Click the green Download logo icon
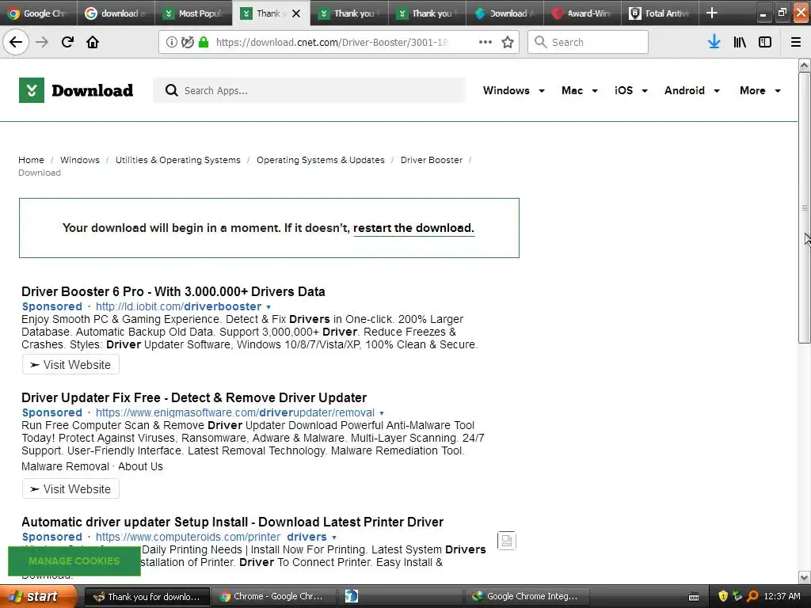This screenshot has width=811, height=608. click(32, 90)
